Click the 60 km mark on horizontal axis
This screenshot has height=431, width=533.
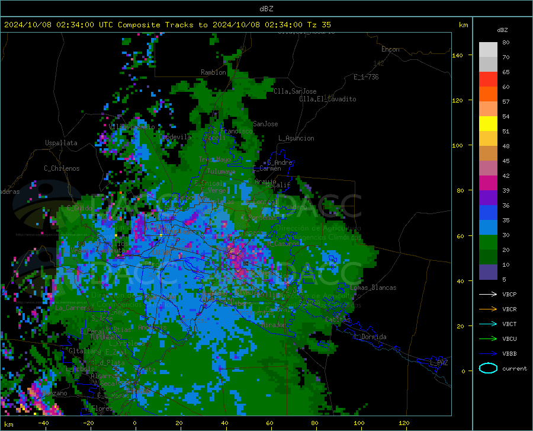[269, 423]
